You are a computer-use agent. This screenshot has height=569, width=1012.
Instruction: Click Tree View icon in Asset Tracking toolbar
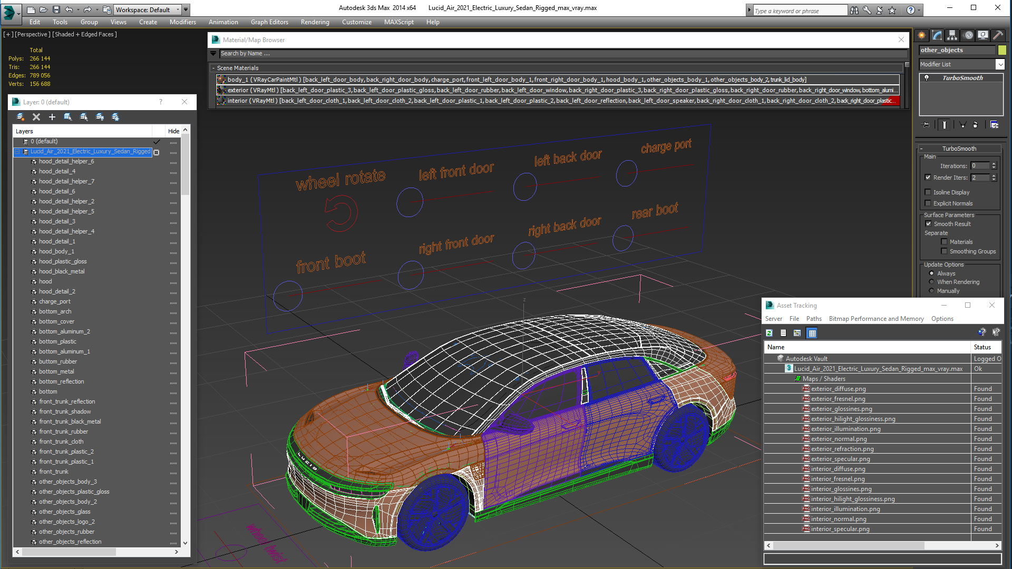point(797,333)
